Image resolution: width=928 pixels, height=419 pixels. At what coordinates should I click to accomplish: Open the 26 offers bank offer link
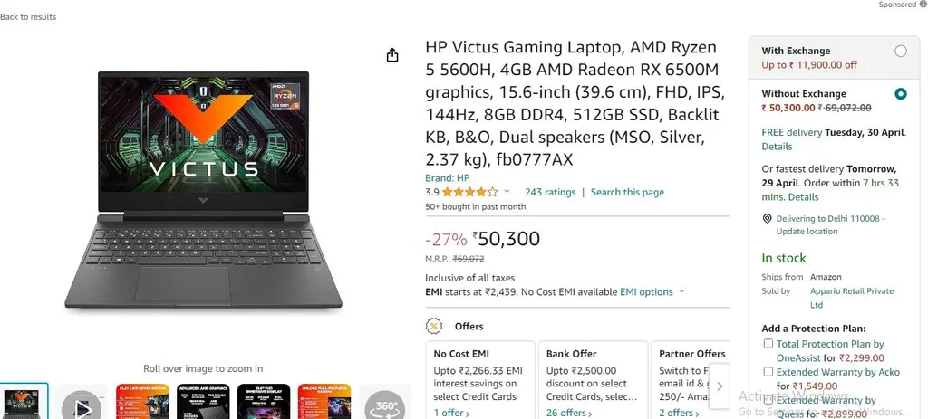click(569, 413)
